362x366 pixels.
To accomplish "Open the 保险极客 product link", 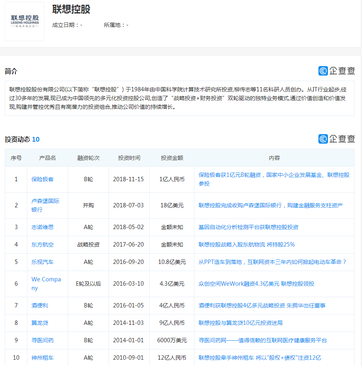I will point(42,179).
